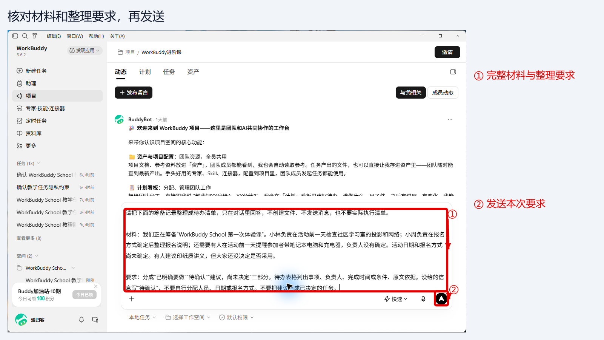The image size is (604, 340).
Task: Focus the message text input area
Action: (x=286, y=250)
